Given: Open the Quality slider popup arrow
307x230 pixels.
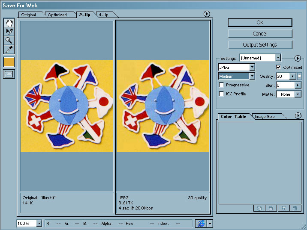Looking at the screenshot, I should [x=292, y=76].
